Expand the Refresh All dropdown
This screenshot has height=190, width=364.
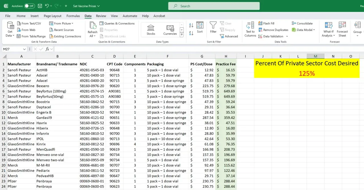pos(92,36)
